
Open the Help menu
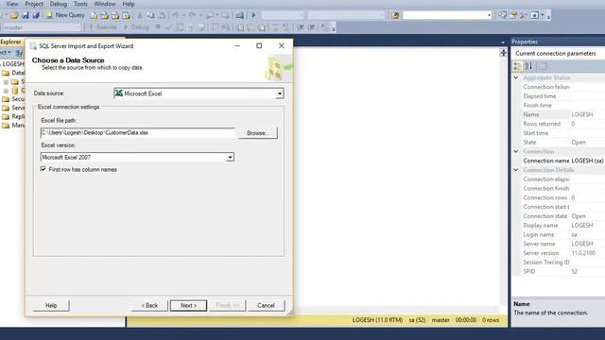tap(129, 4)
